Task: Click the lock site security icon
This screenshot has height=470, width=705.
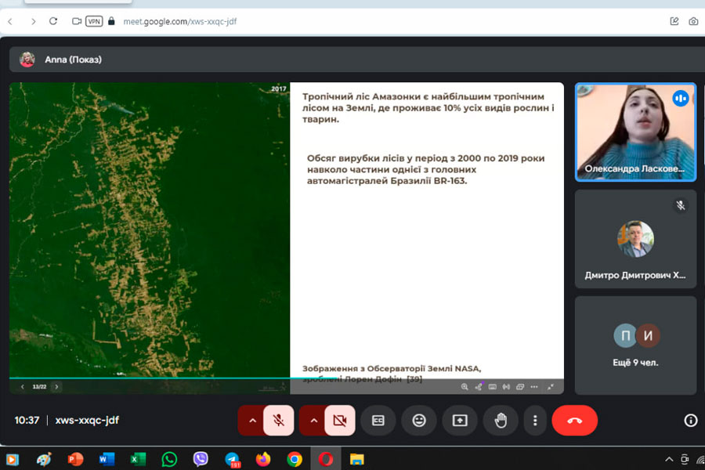Action: (111, 21)
